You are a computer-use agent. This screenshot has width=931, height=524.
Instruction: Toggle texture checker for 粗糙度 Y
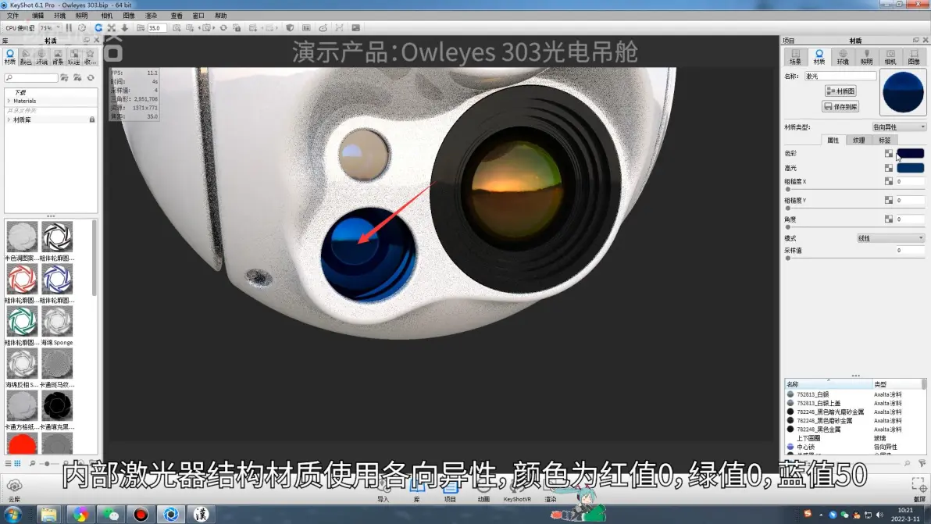tap(888, 200)
